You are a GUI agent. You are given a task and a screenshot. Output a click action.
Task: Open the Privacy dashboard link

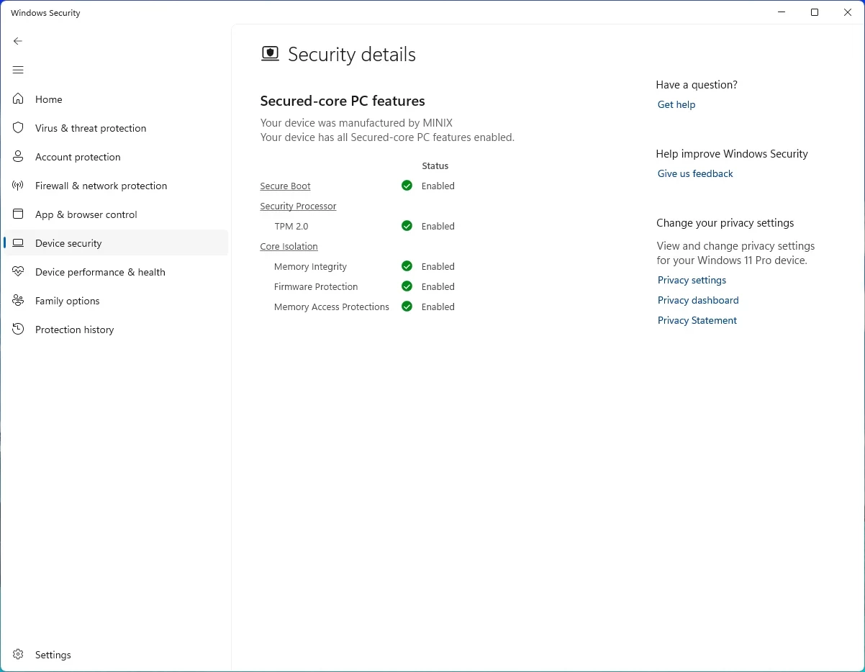click(x=698, y=300)
